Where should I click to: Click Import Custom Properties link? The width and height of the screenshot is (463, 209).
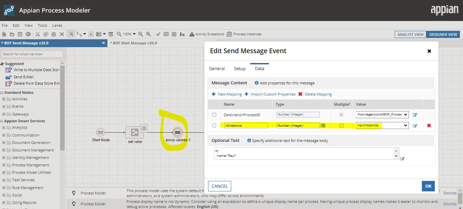tap(270, 94)
